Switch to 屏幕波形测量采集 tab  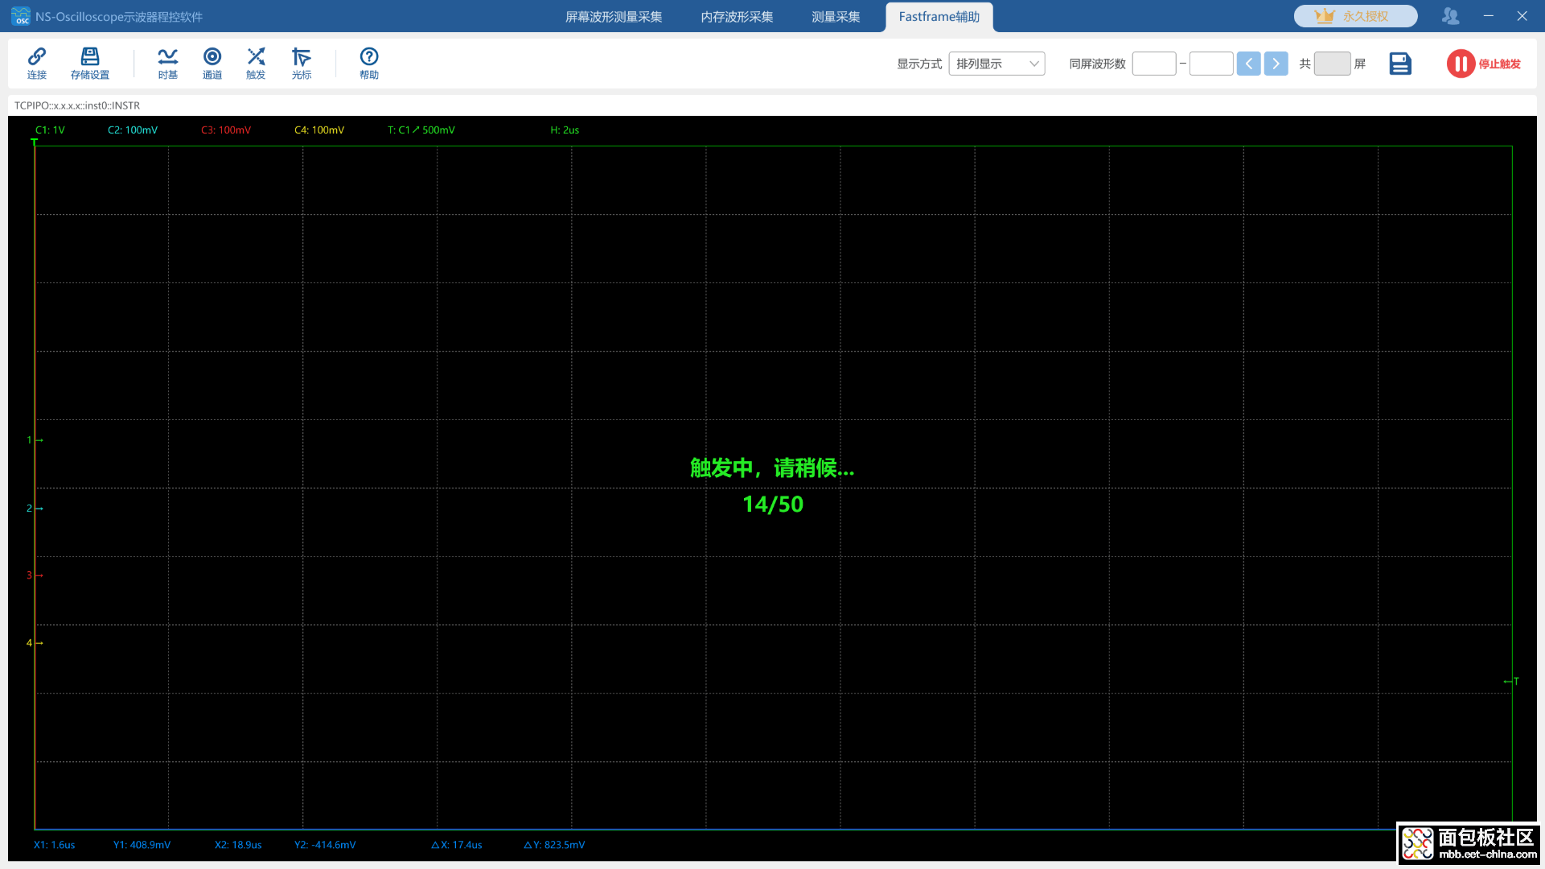tap(614, 17)
